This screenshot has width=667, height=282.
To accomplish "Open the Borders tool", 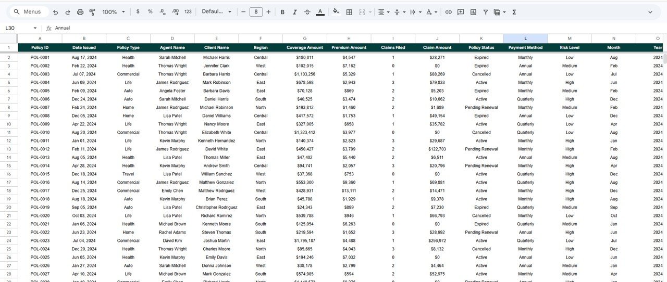I will [349, 12].
